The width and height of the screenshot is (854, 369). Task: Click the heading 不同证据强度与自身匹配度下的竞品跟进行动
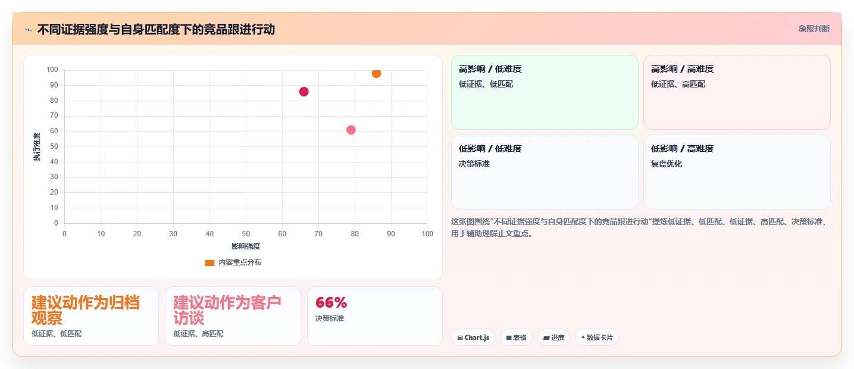156,29
